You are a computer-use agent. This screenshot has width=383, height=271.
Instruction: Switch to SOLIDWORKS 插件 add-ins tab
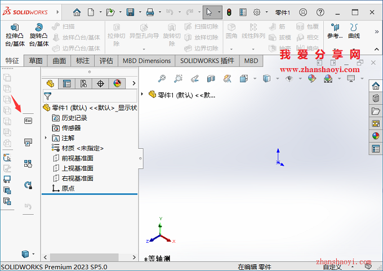coord(207,61)
